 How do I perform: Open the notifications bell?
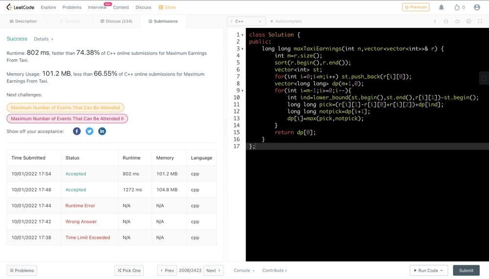click(441, 7)
